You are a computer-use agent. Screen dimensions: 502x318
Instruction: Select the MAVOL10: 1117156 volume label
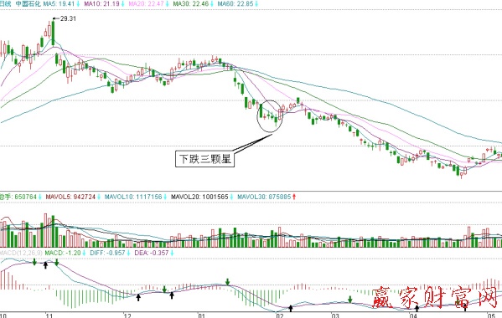pyautogui.click(x=133, y=197)
